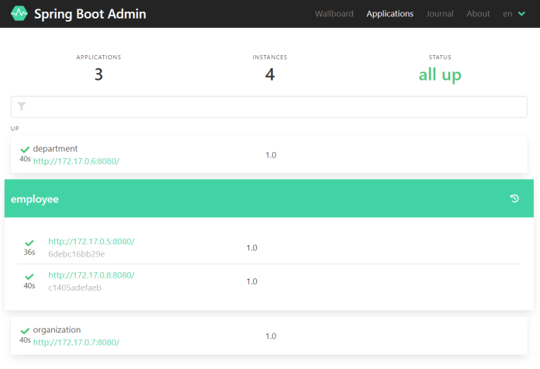The image size is (540, 369).
Task: Click the applications count 3
Action: coord(99,74)
